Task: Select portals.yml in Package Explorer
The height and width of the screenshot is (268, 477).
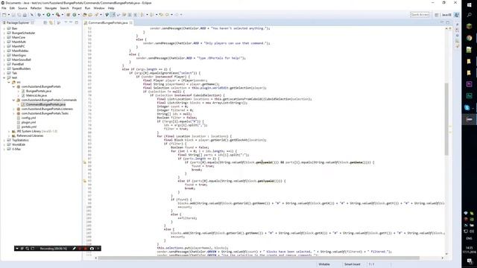Action: pyautogui.click(x=29, y=127)
